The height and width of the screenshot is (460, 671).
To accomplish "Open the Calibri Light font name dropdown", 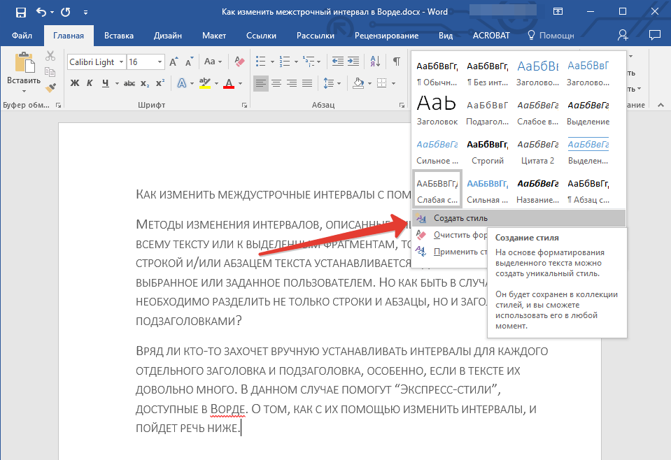I will [122, 62].
